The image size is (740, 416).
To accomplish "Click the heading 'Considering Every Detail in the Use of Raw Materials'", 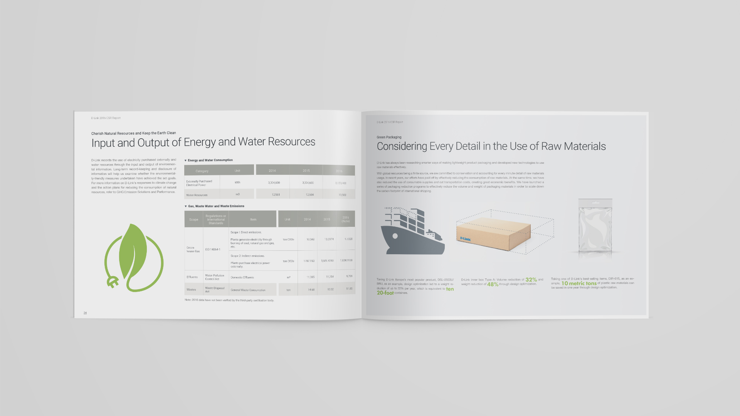I will click(491, 146).
